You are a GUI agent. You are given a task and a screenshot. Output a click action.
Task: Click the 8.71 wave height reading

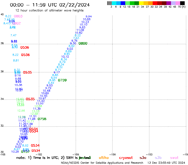[58, 70]
